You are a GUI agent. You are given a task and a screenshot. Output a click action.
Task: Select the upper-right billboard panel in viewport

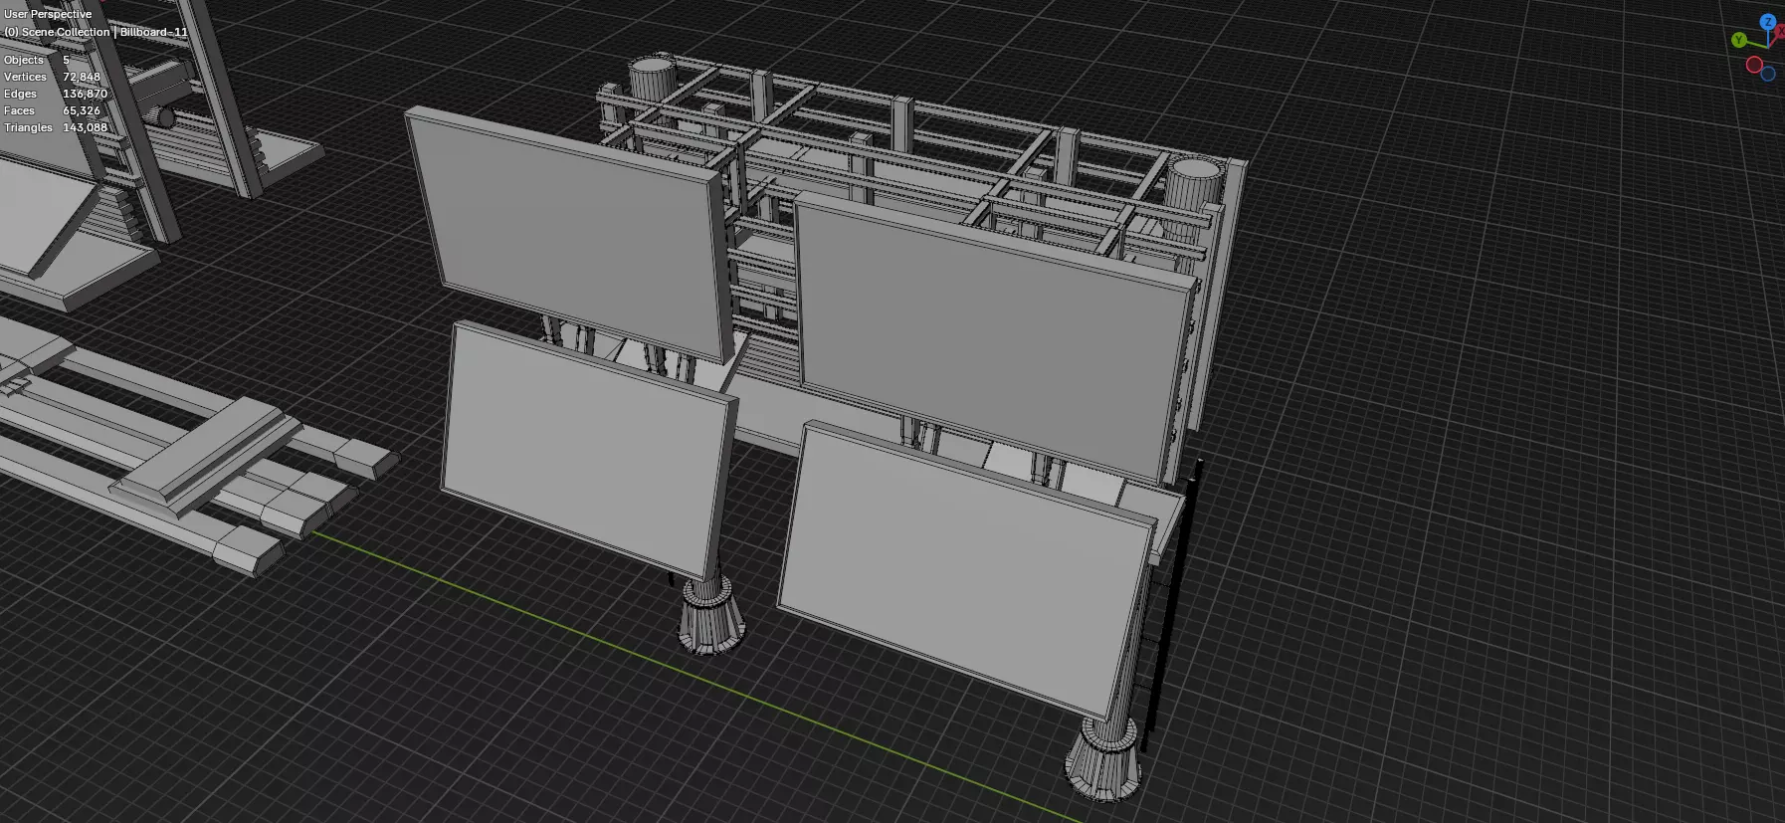(x=995, y=338)
